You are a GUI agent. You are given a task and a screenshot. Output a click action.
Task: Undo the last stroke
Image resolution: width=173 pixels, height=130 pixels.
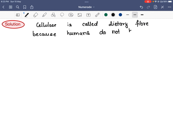(141, 7)
